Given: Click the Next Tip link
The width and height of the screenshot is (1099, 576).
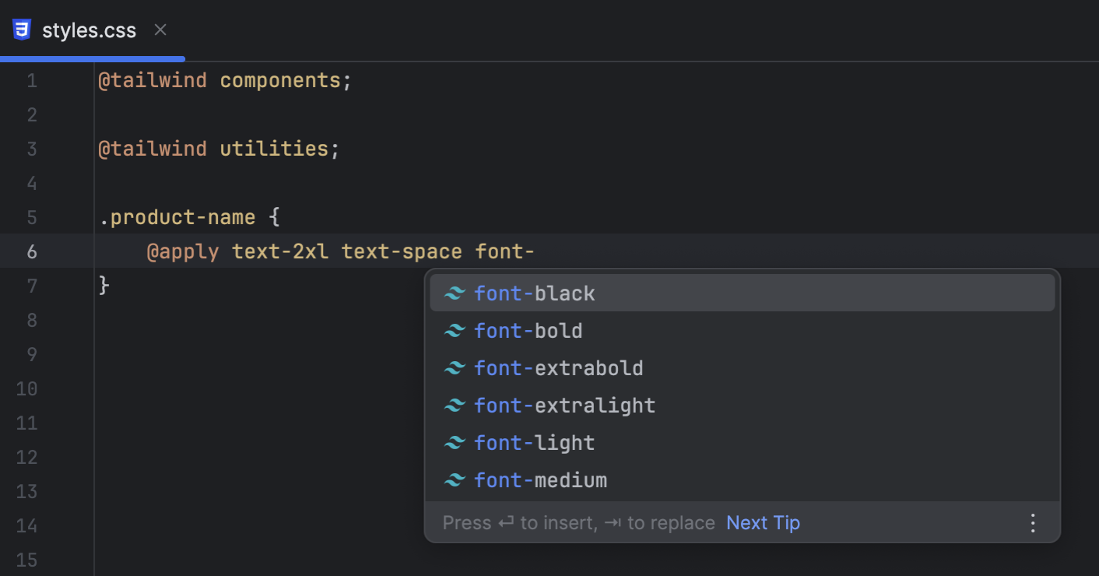Looking at the screenshot, I should tap(763, 523).
